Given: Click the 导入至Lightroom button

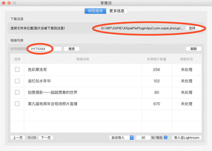Looking at the screenshot, I should 187,138.
